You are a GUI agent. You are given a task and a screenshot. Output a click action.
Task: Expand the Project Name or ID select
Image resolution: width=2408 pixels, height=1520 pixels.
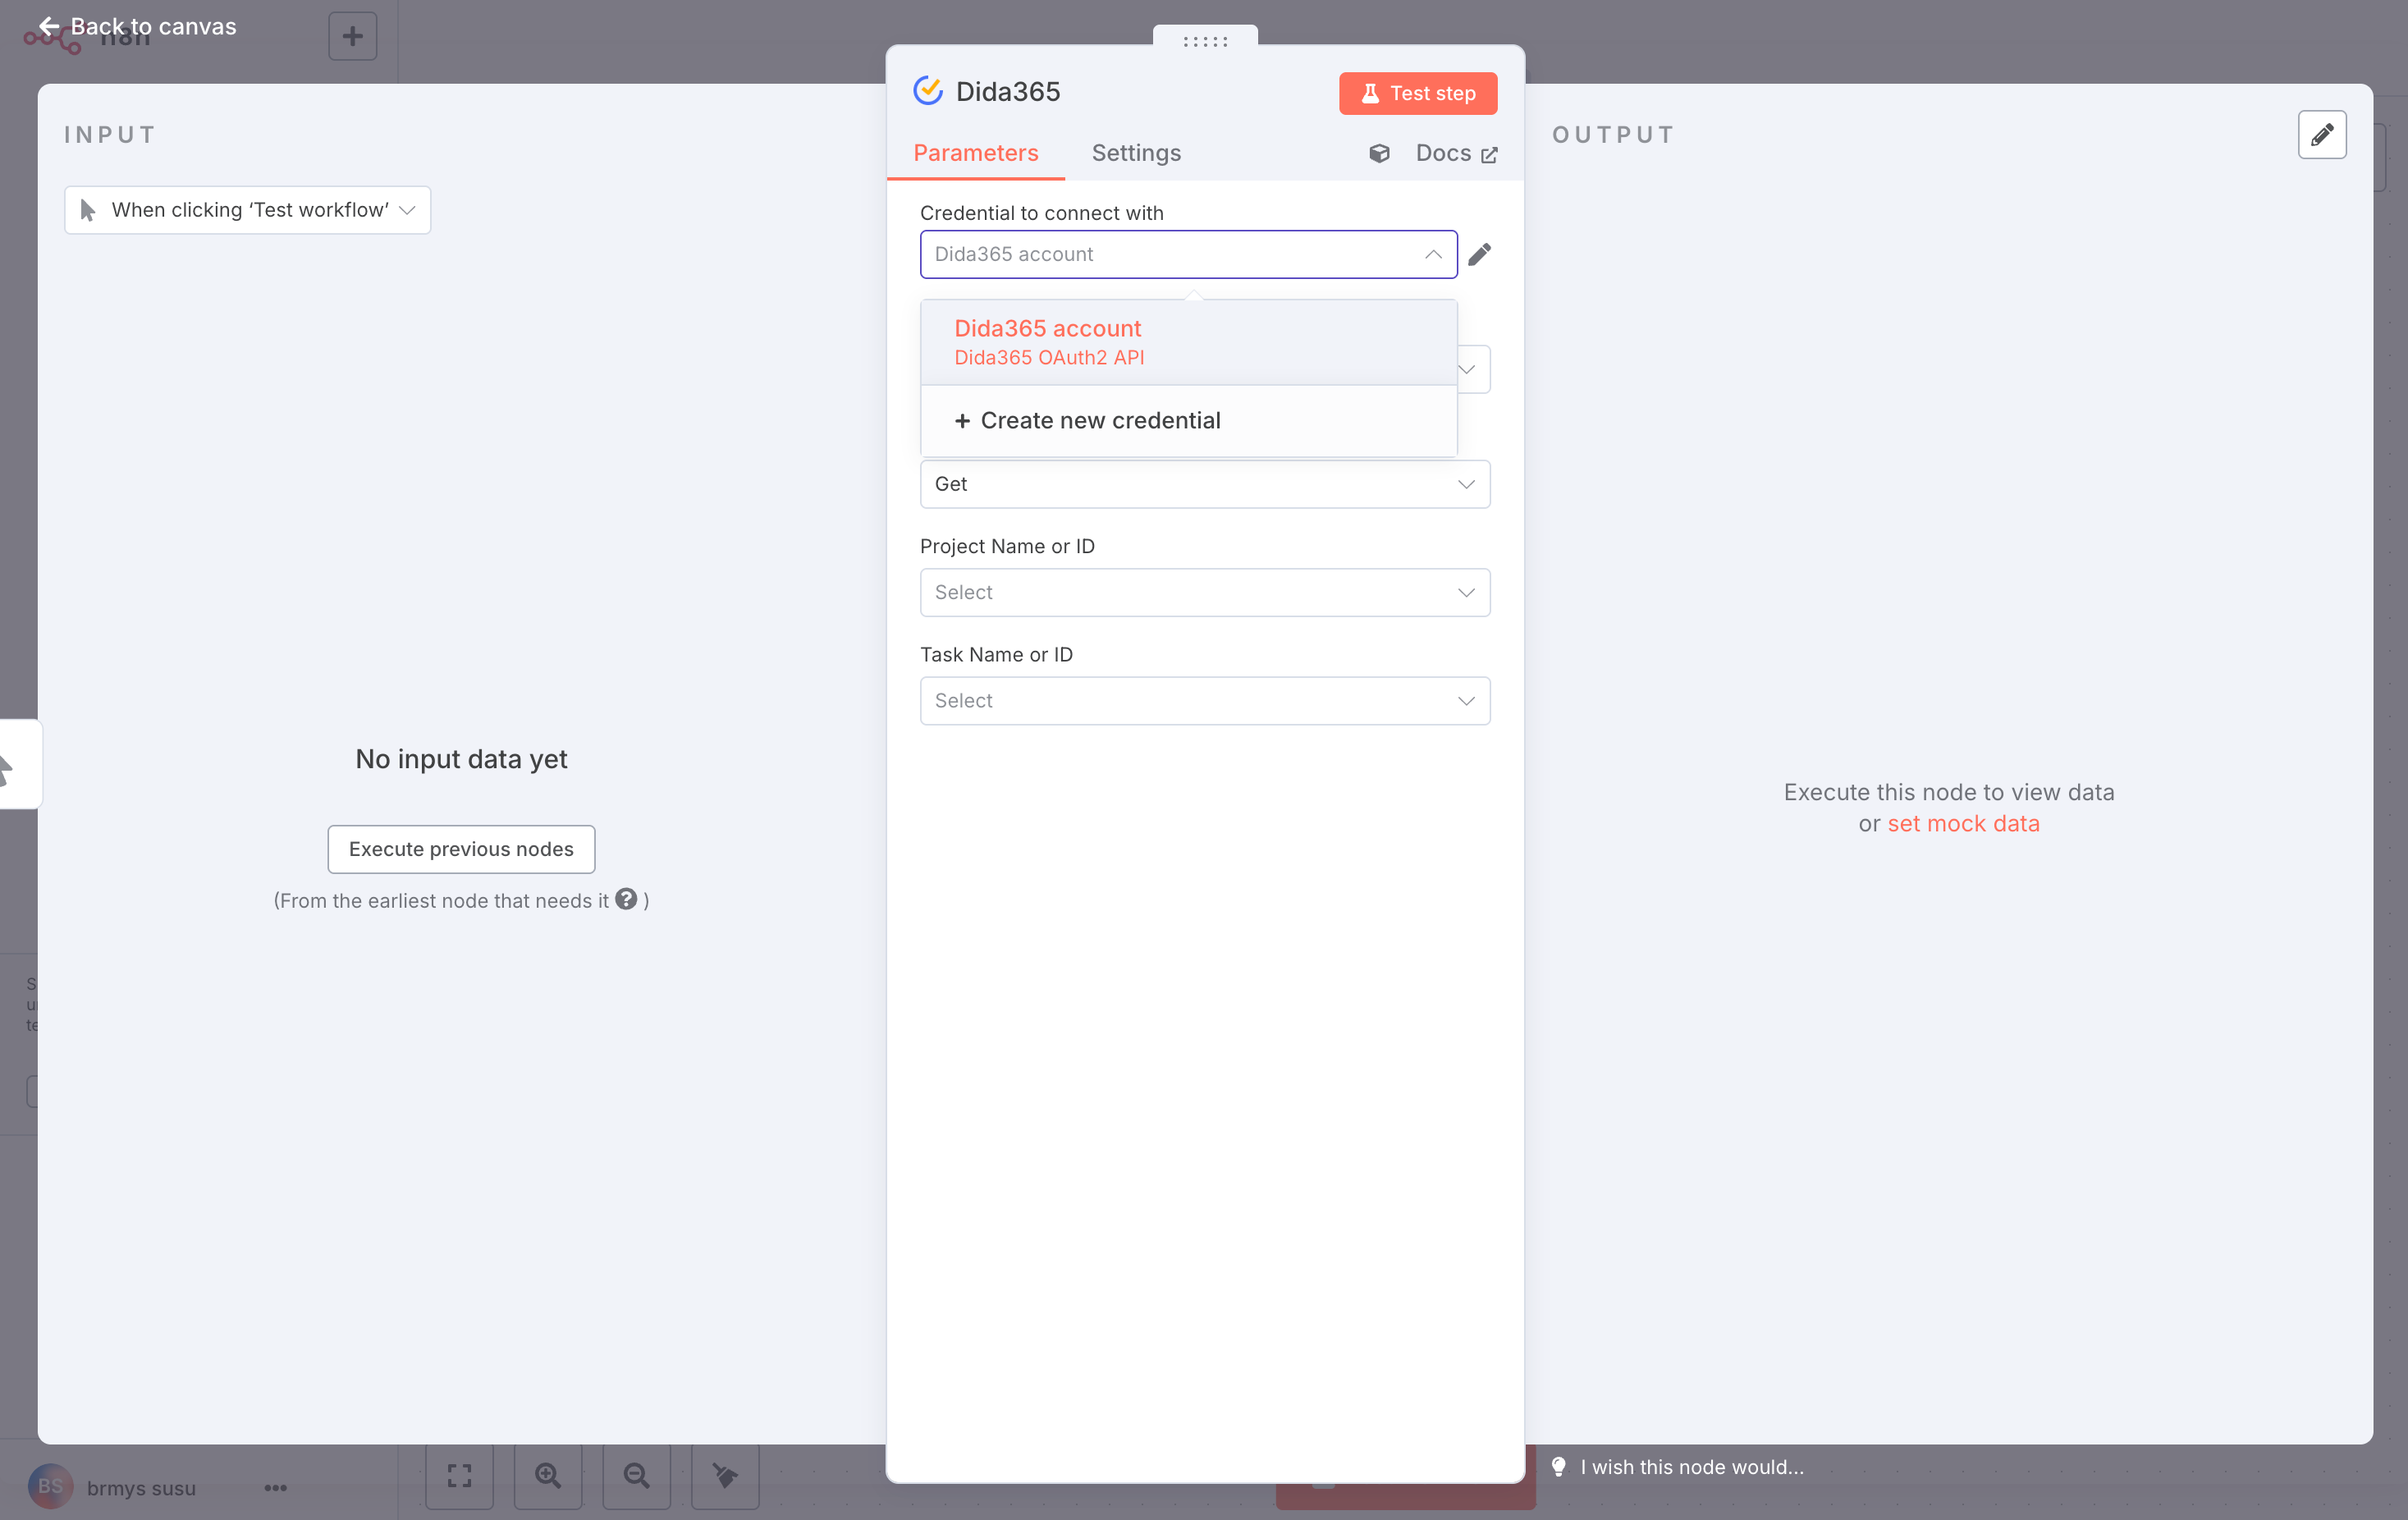[x=1204, y=592]
